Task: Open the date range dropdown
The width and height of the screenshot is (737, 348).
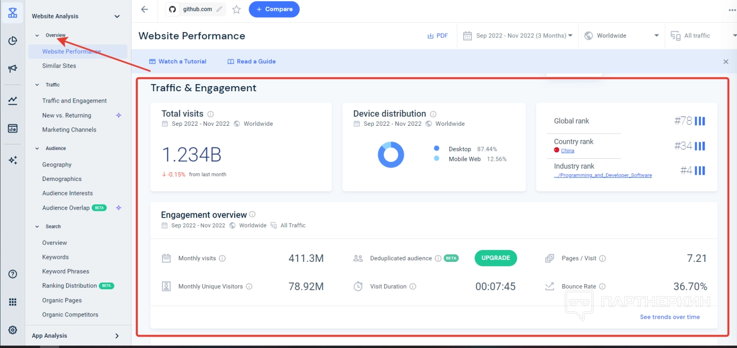Action: tap(518, 36)
